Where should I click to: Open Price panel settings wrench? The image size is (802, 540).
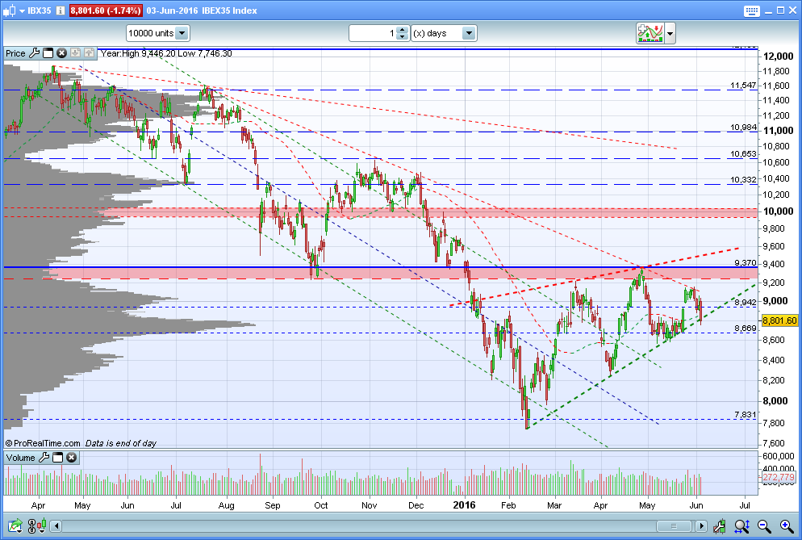click(34, 53)
